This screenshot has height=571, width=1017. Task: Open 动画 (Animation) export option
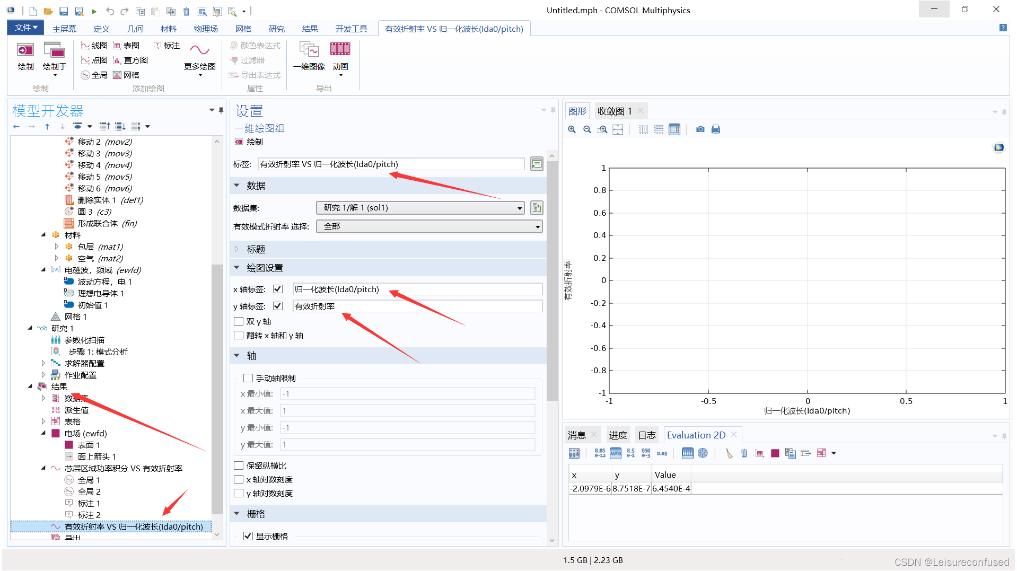tap(340, 58)
